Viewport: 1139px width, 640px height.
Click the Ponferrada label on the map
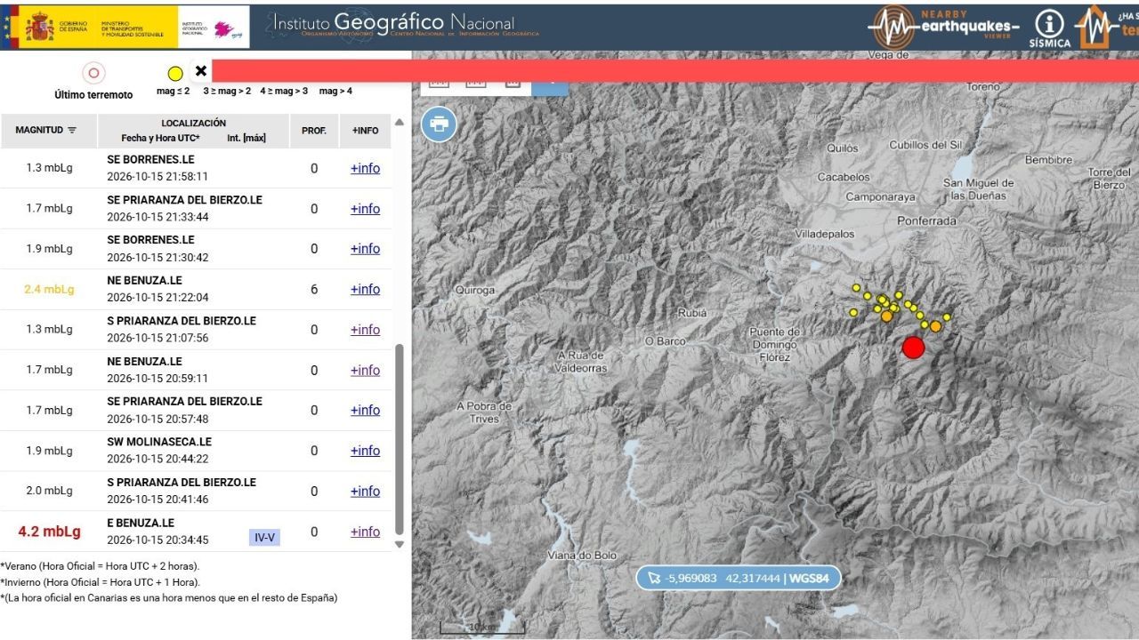pos(926,220)
